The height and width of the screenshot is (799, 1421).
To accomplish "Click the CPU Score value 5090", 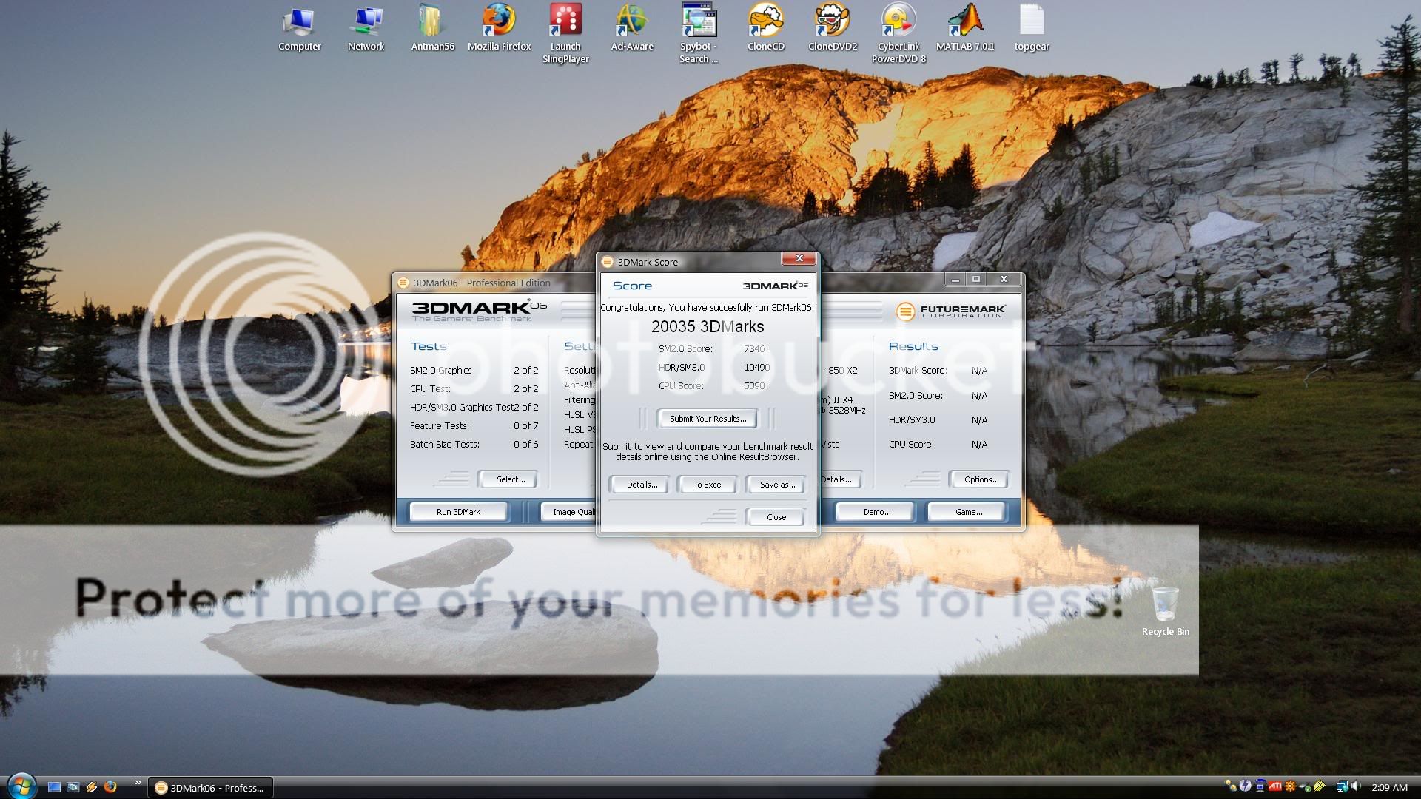I will tap(754, 385).
